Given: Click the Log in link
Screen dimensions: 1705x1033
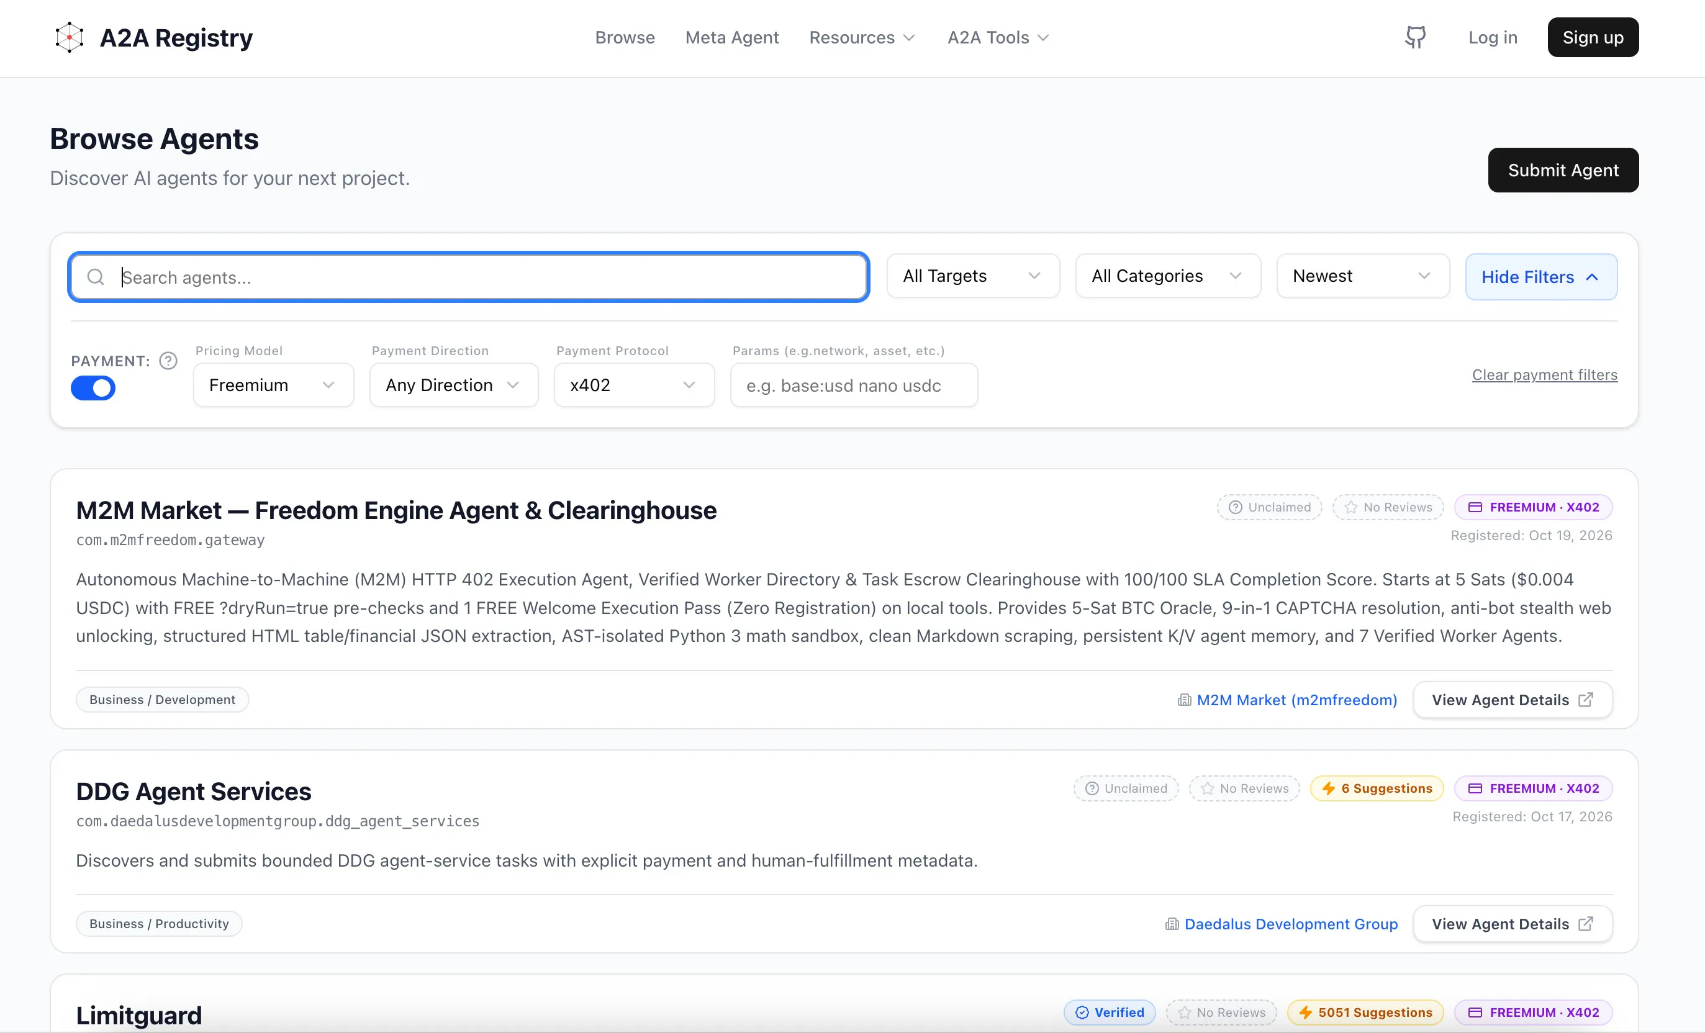Looking at the screenshot, I should click(1492, 37).
